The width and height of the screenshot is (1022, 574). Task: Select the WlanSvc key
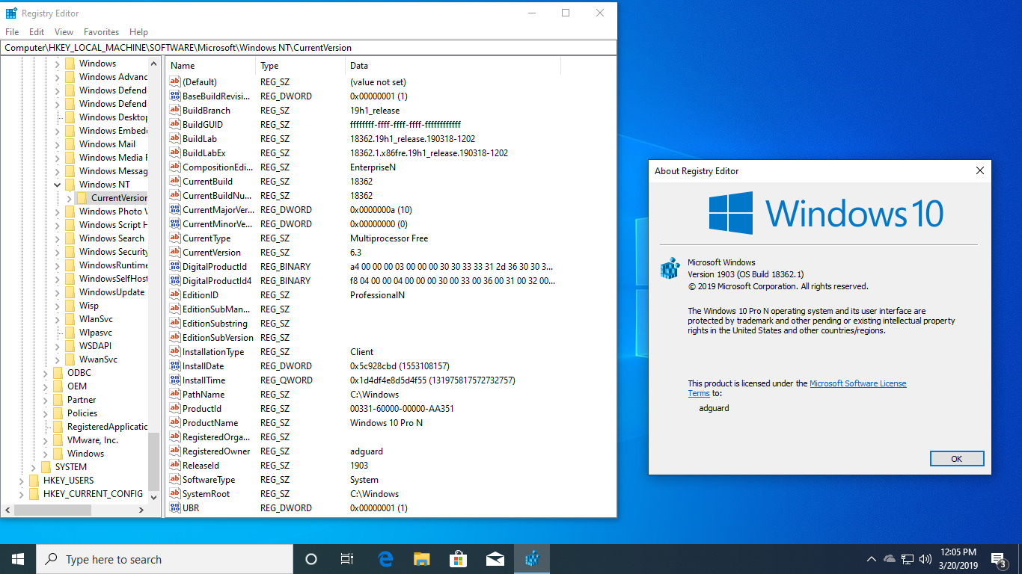tap(96, 319)
